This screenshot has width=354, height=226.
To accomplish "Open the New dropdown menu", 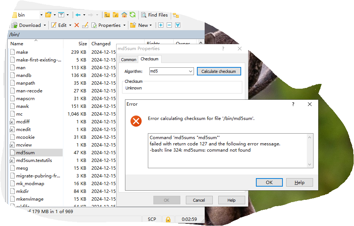I will pos(143,25).
